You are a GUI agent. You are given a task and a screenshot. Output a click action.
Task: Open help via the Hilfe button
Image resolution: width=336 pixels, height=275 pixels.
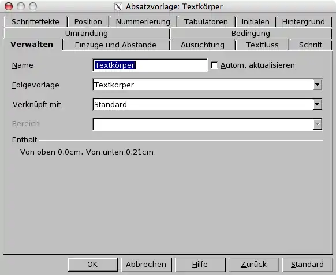pyautogui.click(x=200, y=265)
